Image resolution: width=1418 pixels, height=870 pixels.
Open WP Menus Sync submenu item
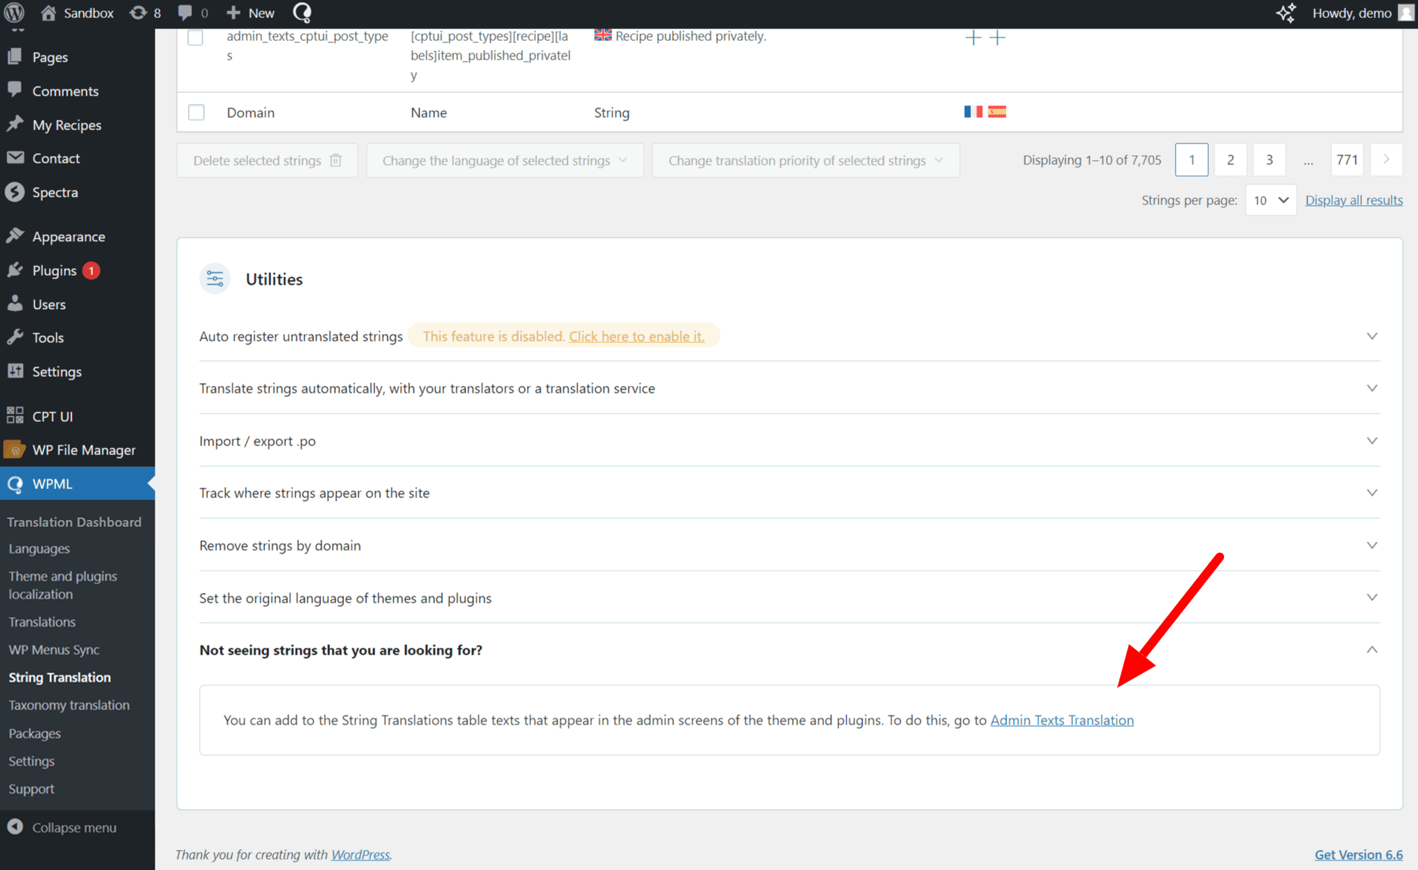tap(54, 650)
